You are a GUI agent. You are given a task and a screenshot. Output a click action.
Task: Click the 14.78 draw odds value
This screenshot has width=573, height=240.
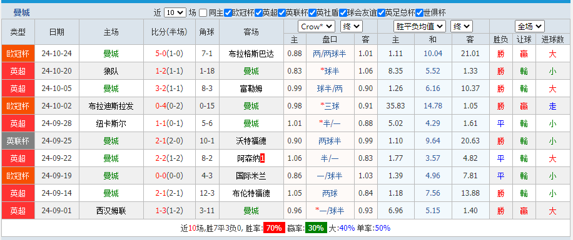[433, 106]
